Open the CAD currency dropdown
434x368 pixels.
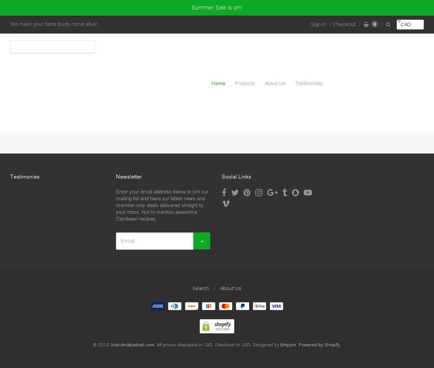[410, 24]
